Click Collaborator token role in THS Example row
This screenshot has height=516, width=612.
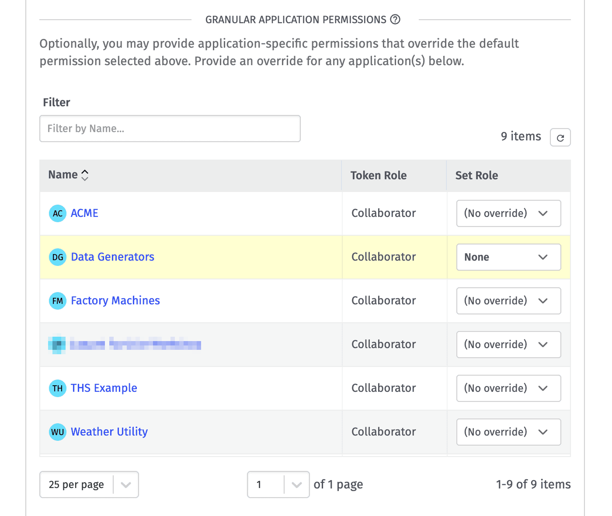[x=383, y=388]
